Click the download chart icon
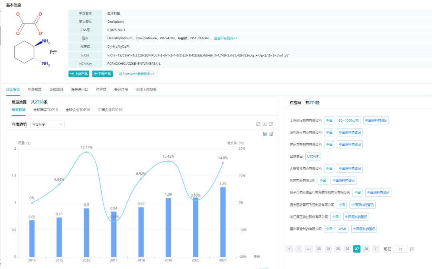 264,124
